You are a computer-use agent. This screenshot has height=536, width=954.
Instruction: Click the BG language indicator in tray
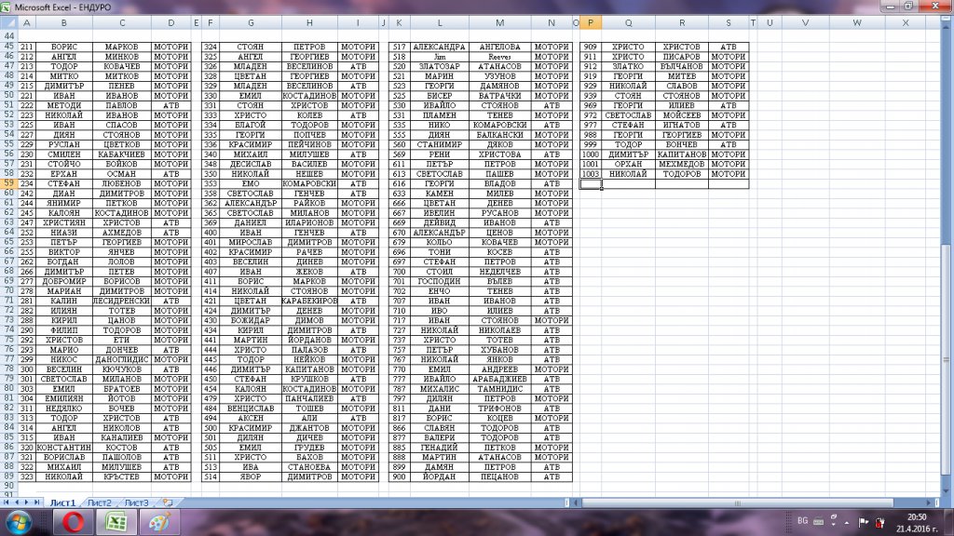pyautogui.click(x=802, y=521)
